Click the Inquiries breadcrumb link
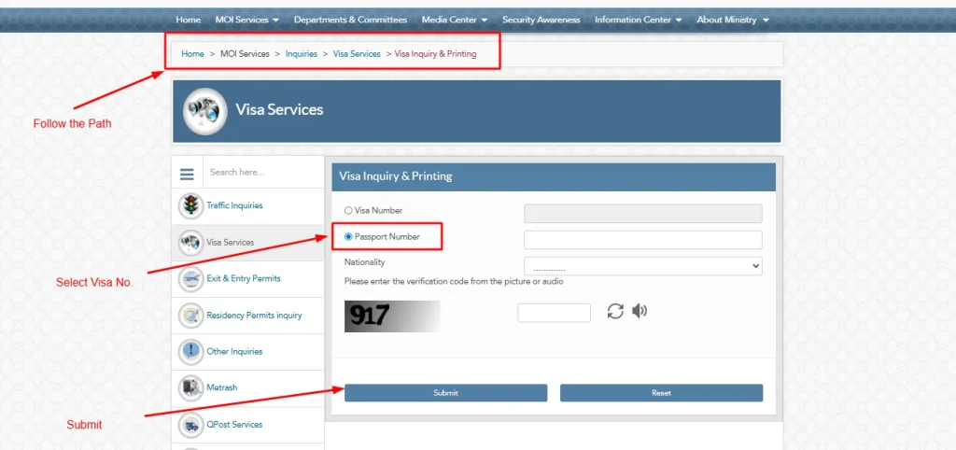 302,54
